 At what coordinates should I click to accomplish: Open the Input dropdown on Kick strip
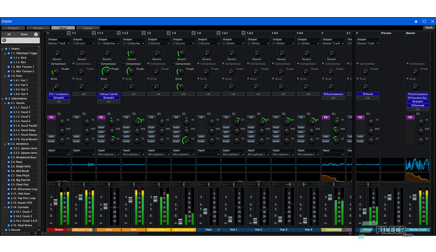[108, 154]
